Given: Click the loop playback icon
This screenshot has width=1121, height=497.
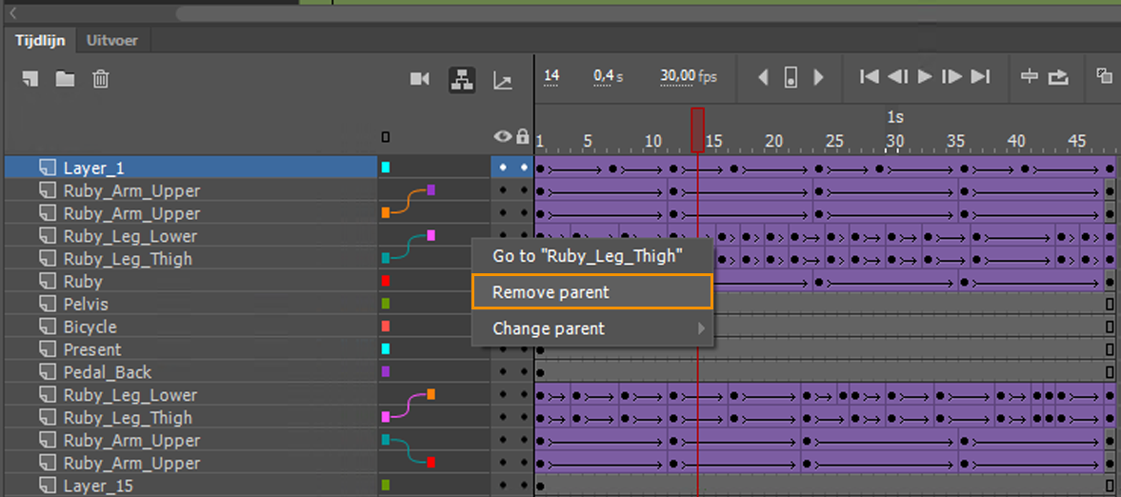Looking at the screenshot, I should [1058, 77].
